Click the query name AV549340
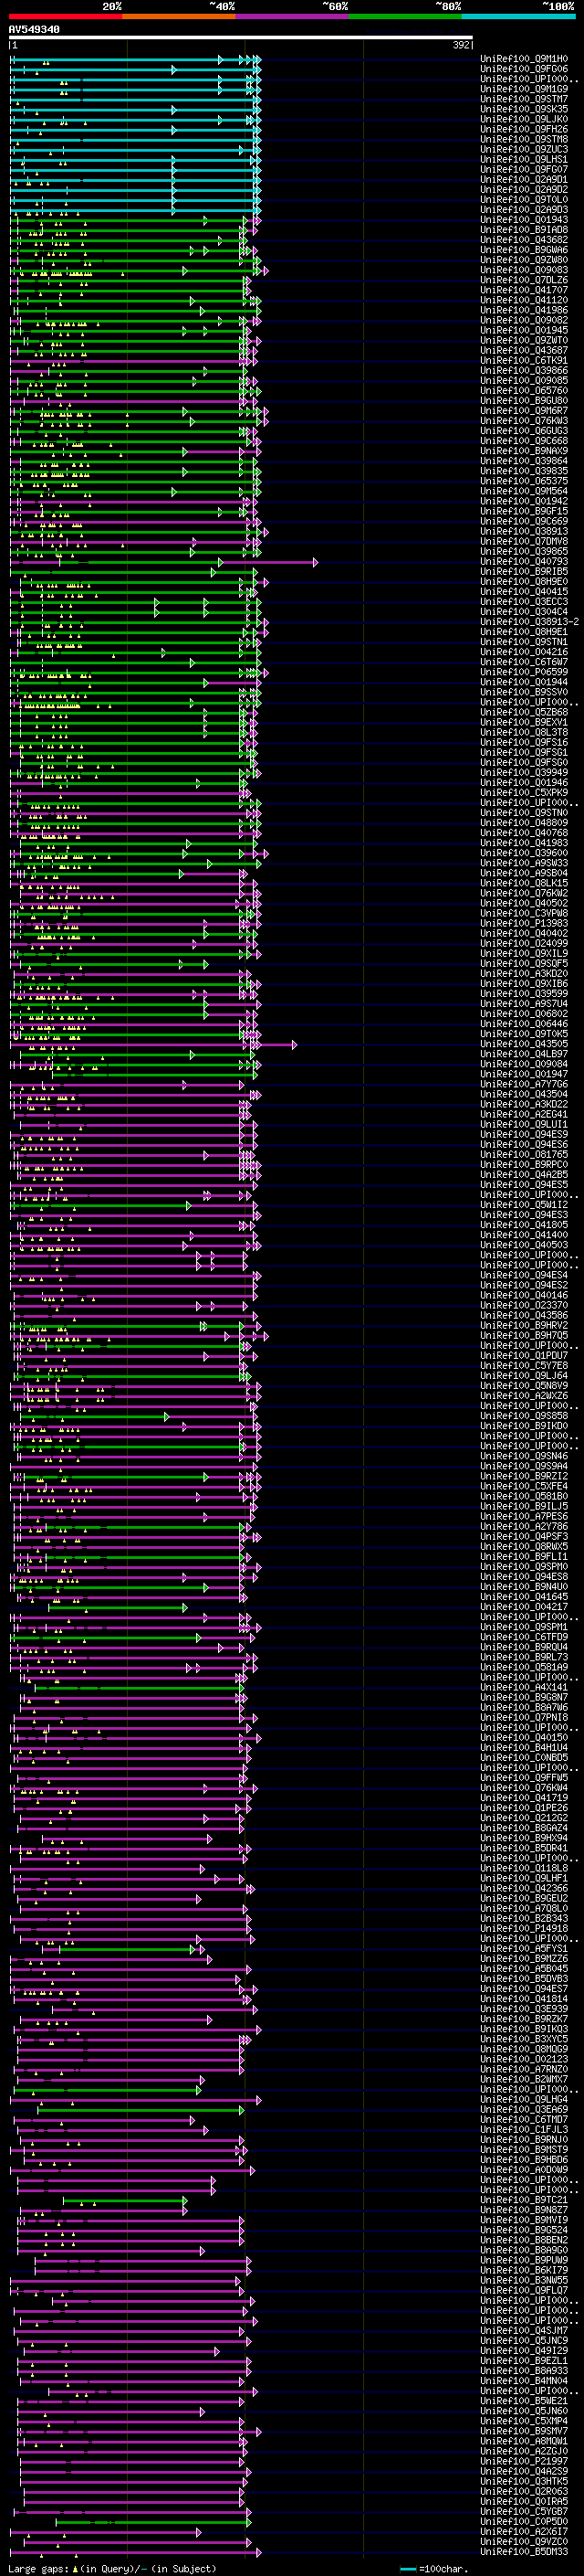The height and width of the screenshot is (2576, 584). (34, 30)
